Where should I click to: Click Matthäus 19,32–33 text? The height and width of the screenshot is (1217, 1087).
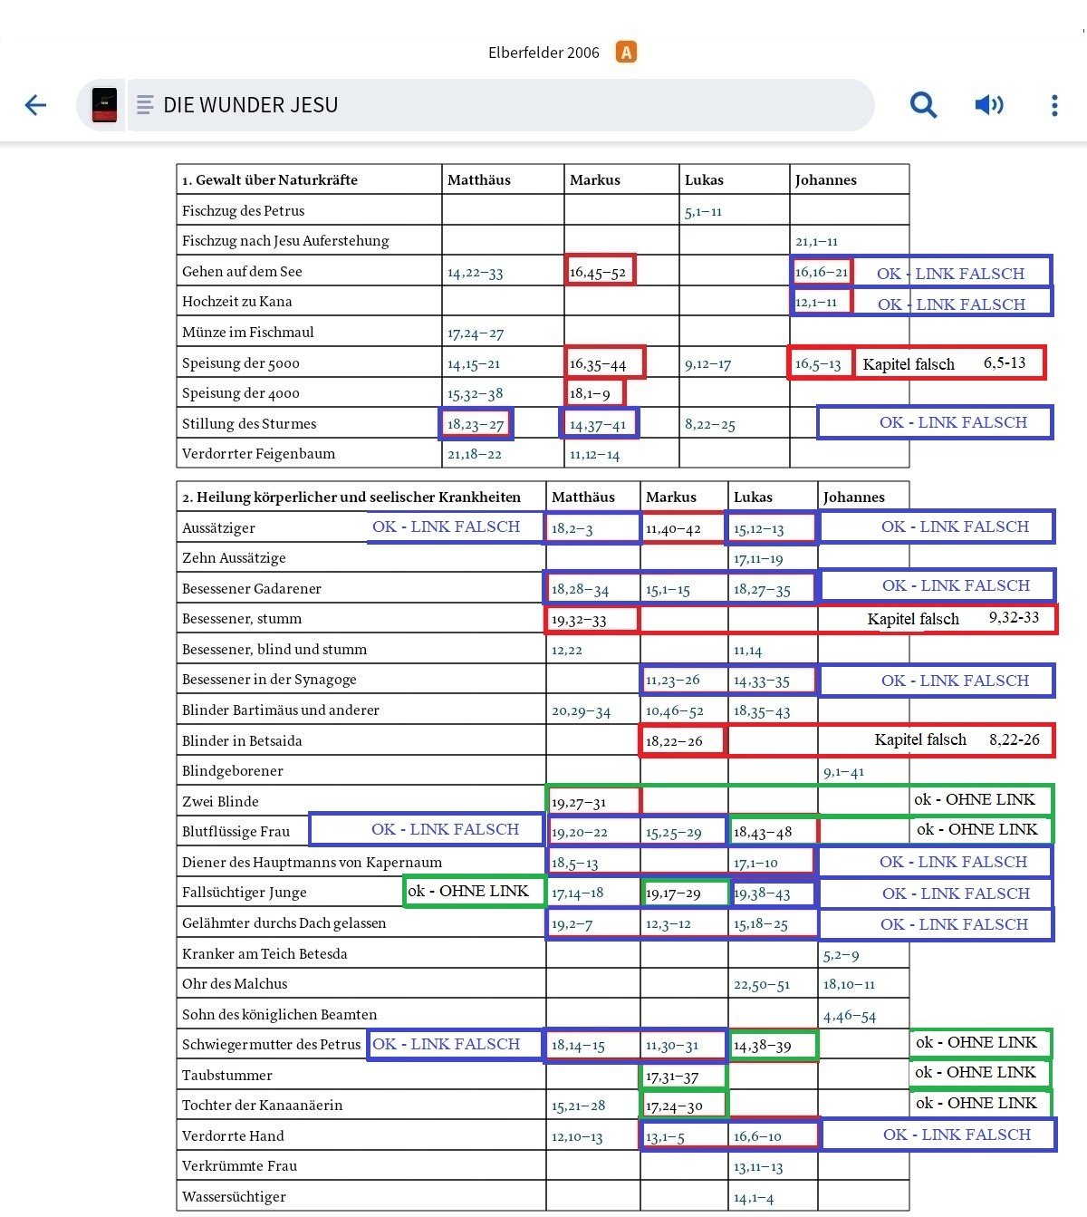pyautogui.click(x=579, y=621)
